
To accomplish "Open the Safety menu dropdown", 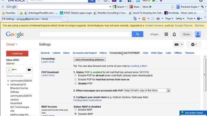I will coord(180,19).
